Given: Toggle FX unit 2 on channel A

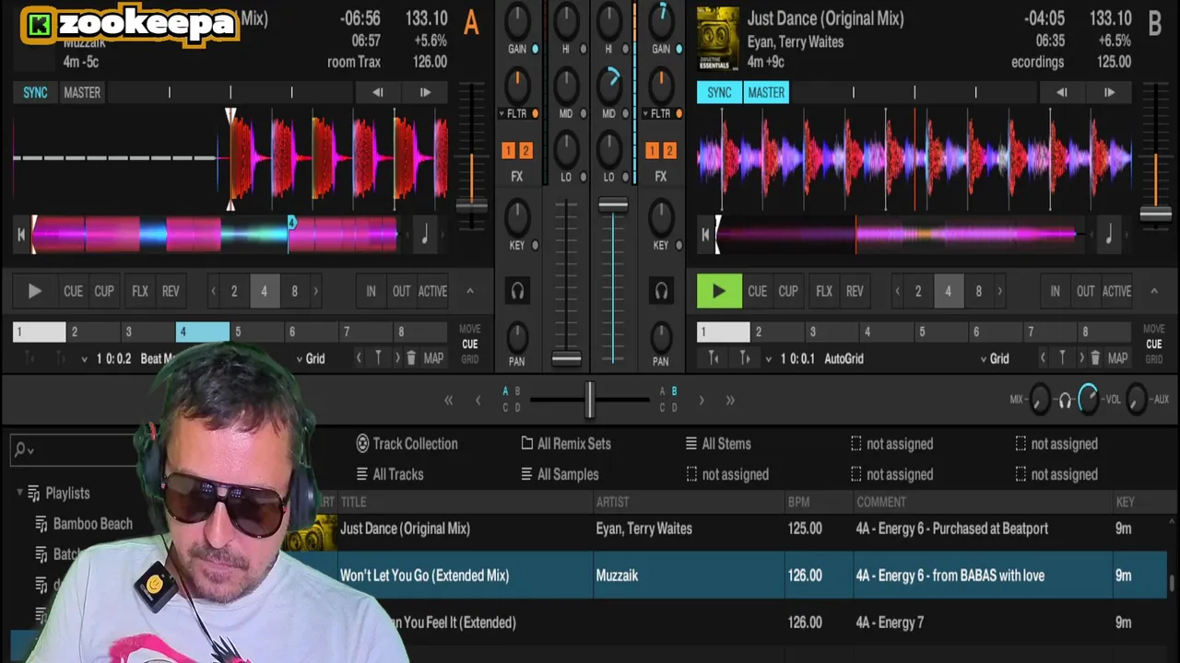Looking at the screenshot, I should pos(525,150).
